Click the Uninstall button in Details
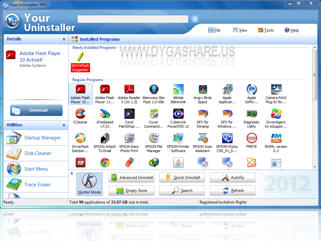The width and height of the screenshot is (321, 241). click(x=37, y=110)
